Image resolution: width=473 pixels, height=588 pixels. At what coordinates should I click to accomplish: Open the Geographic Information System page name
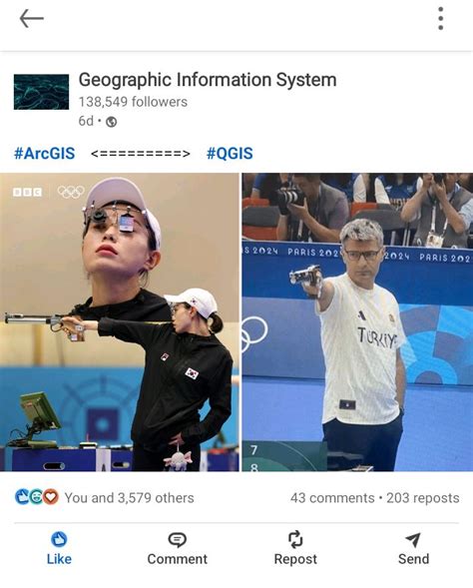click(208, 80)
